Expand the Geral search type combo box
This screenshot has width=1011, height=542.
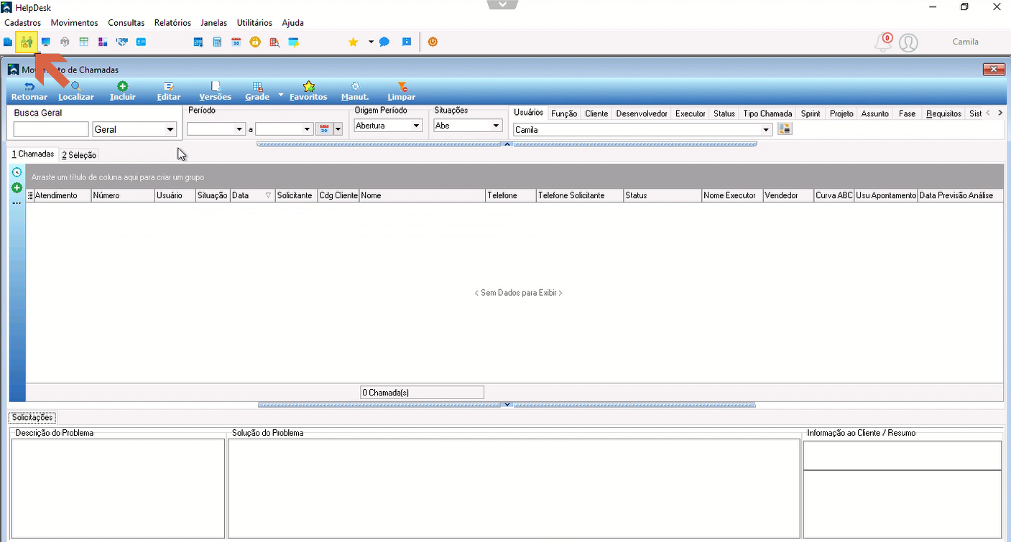(x=170, y=129)
